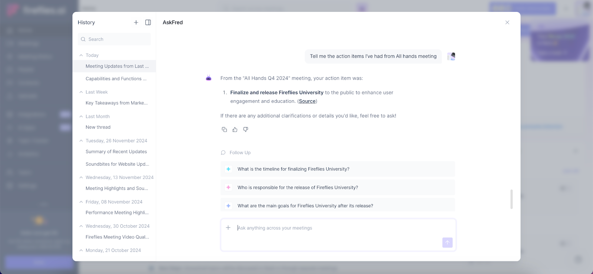This screenshot has width=593, height=274.
Task: Collapse the Last Week group
Action: point(81,92)
